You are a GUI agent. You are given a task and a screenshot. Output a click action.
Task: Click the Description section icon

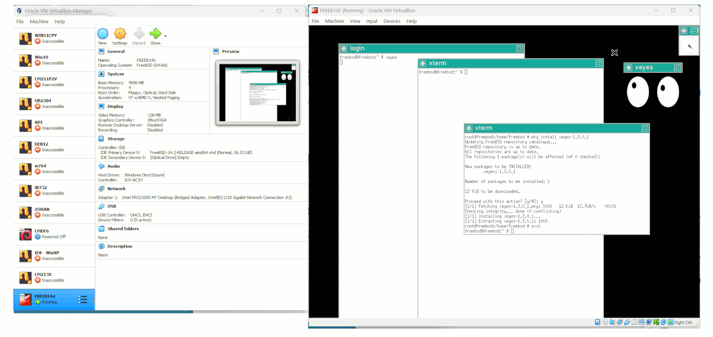point(101,246)
